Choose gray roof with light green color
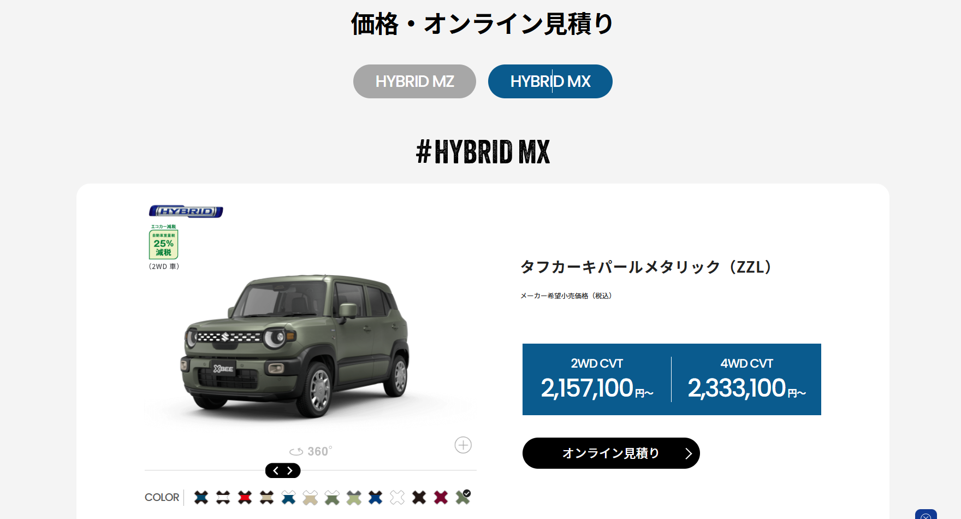The image size is (961, 519). click(x=354, y=497)
